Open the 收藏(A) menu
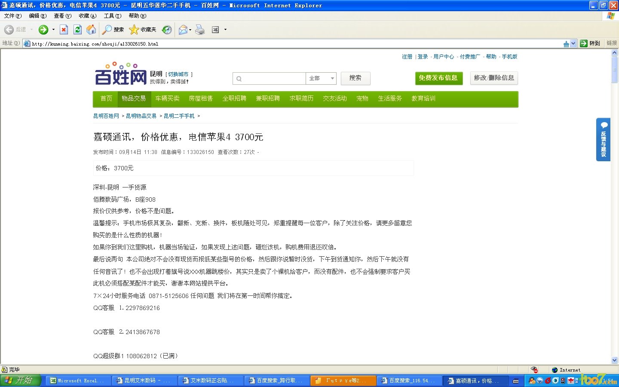Viewport: 619px width, 387px height. pyautogui.click(x=88, y=16)
